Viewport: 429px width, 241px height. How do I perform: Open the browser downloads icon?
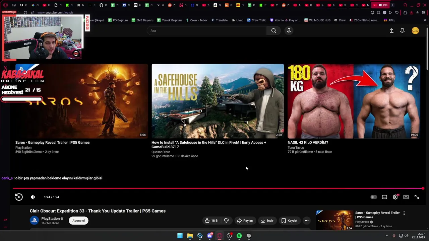[x=417, y=13]
